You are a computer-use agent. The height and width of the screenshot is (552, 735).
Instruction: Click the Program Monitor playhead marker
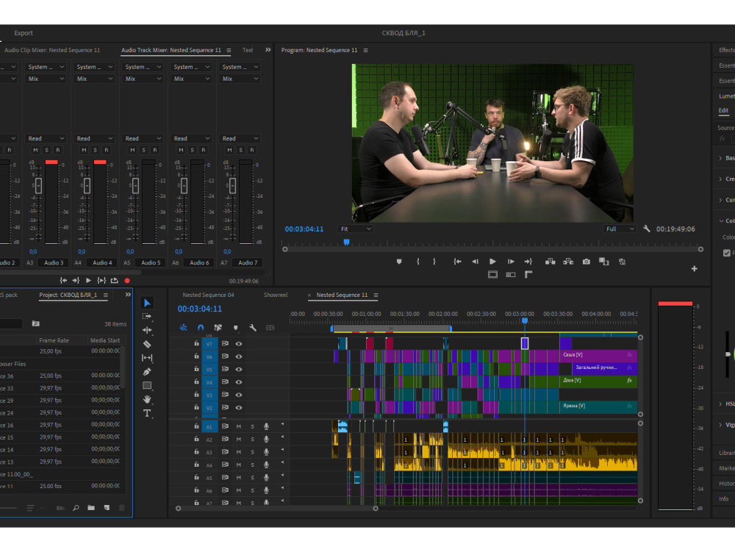[346, 243]
